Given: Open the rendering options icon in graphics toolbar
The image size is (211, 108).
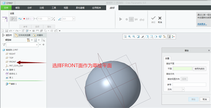Looking at the screenshot, I should click(143, 37).
